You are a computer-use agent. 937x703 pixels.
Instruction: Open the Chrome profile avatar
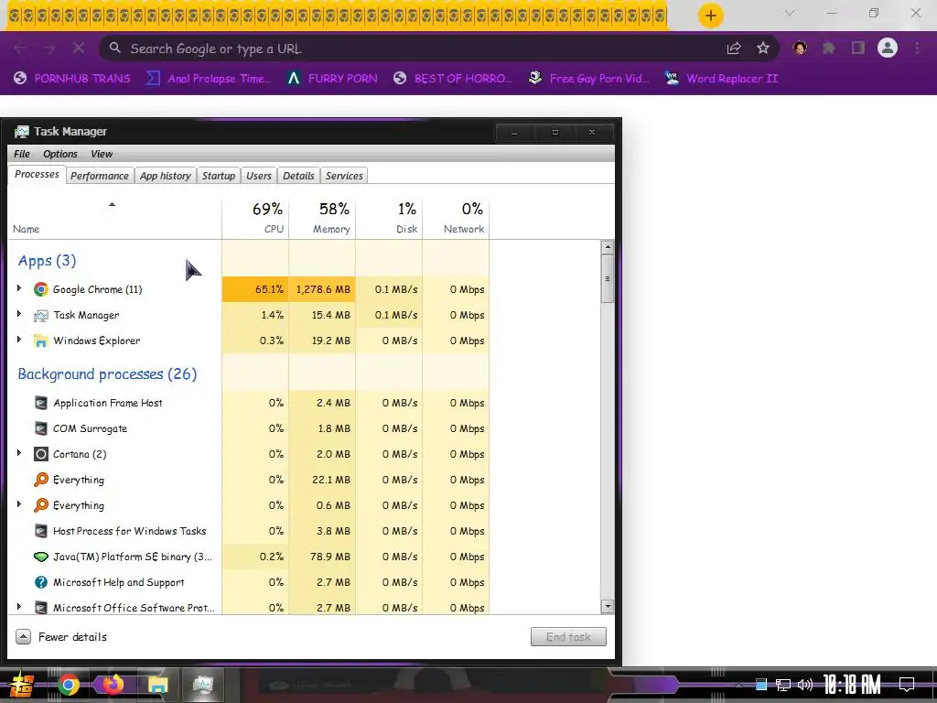point(888,48)
